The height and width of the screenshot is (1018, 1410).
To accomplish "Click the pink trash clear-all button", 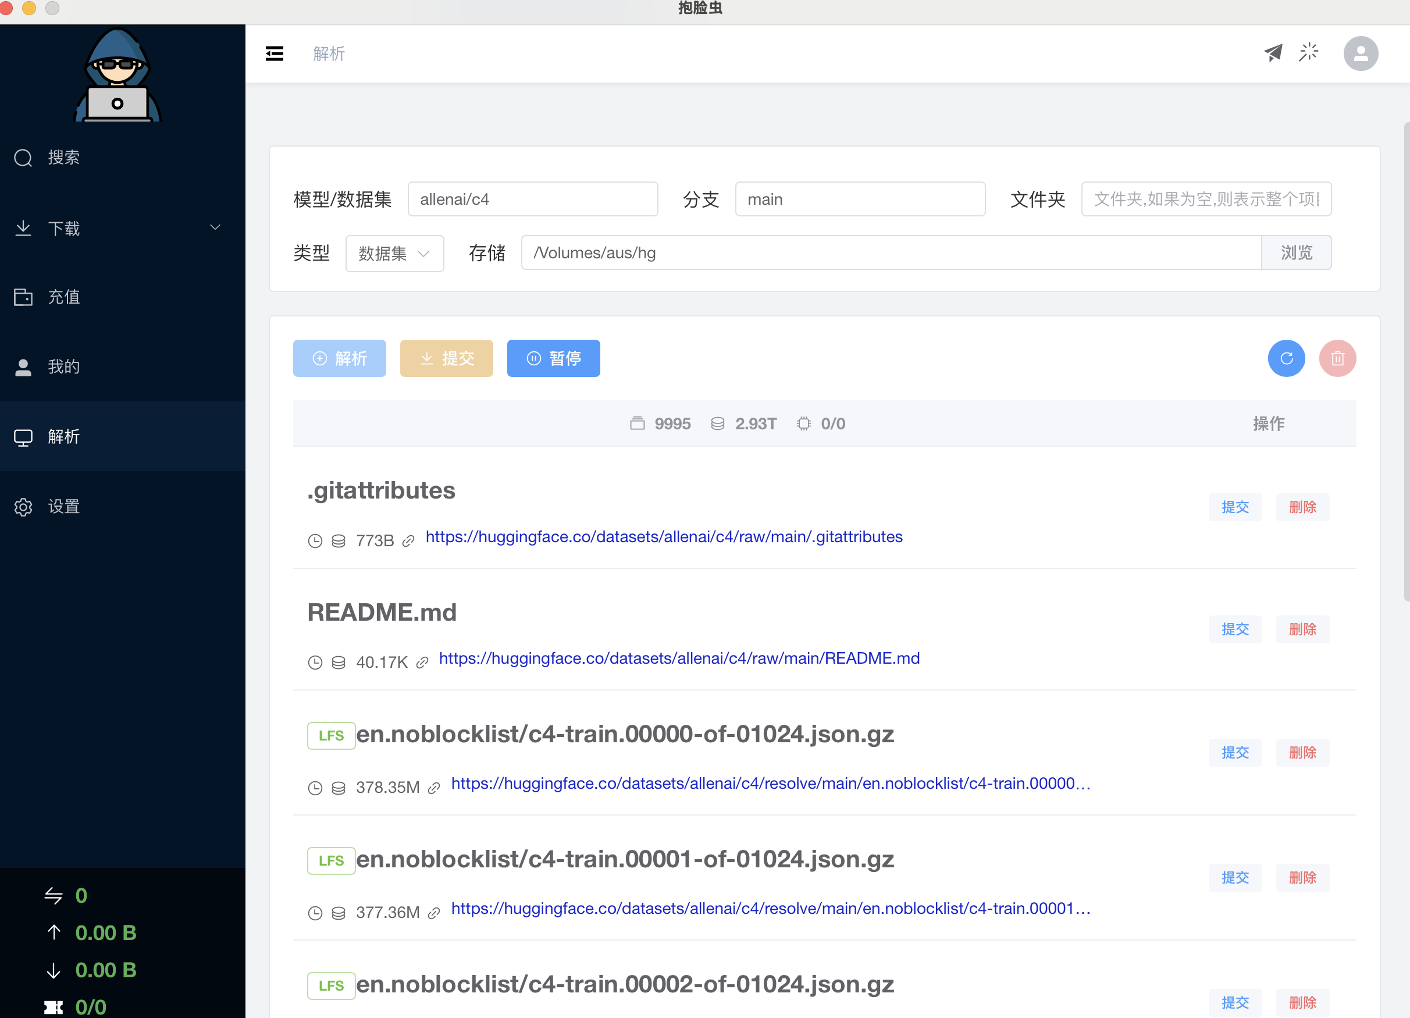I will [x=1337, y=358].
